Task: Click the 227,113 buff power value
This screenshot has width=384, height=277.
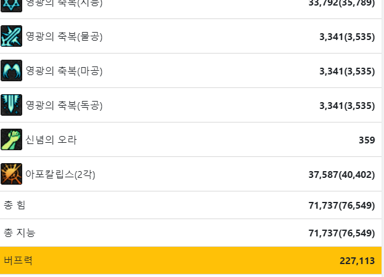Action: click(357, 261)
